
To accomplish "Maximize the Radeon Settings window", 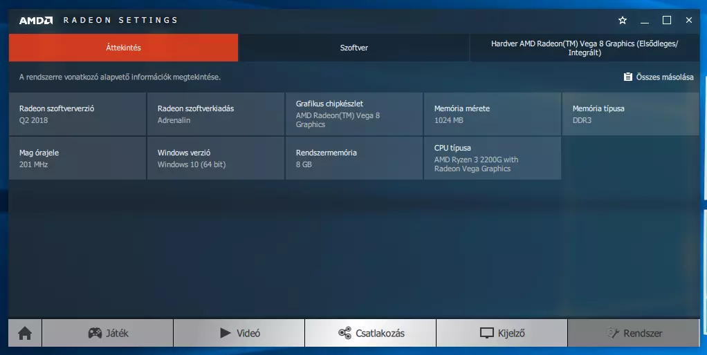I will tap(667, 20).
